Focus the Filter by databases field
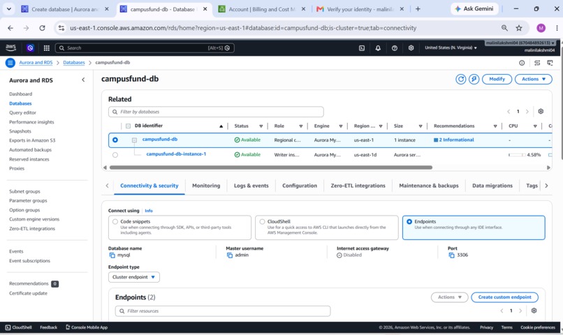Viewport: 563px width, 335px height. click(216, 112)
